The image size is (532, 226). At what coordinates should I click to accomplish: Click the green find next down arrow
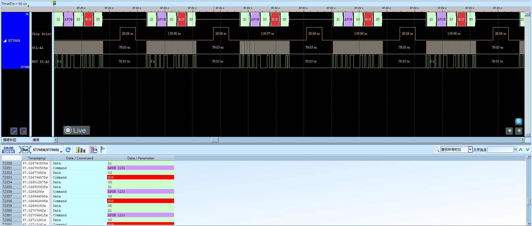pos(527,150)
